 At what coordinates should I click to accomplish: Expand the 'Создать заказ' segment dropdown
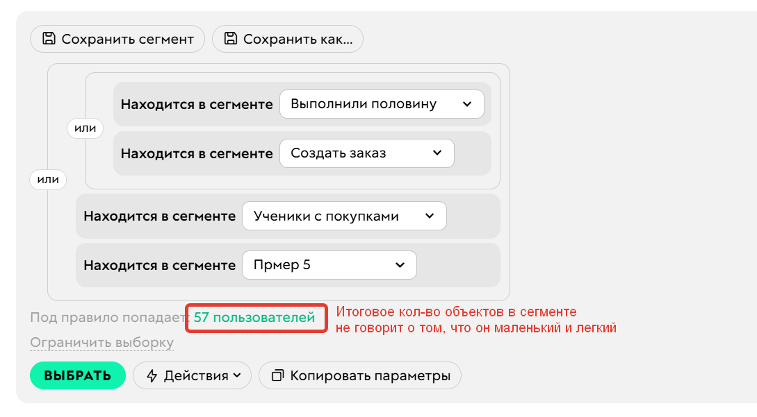[x=366, y=153]
